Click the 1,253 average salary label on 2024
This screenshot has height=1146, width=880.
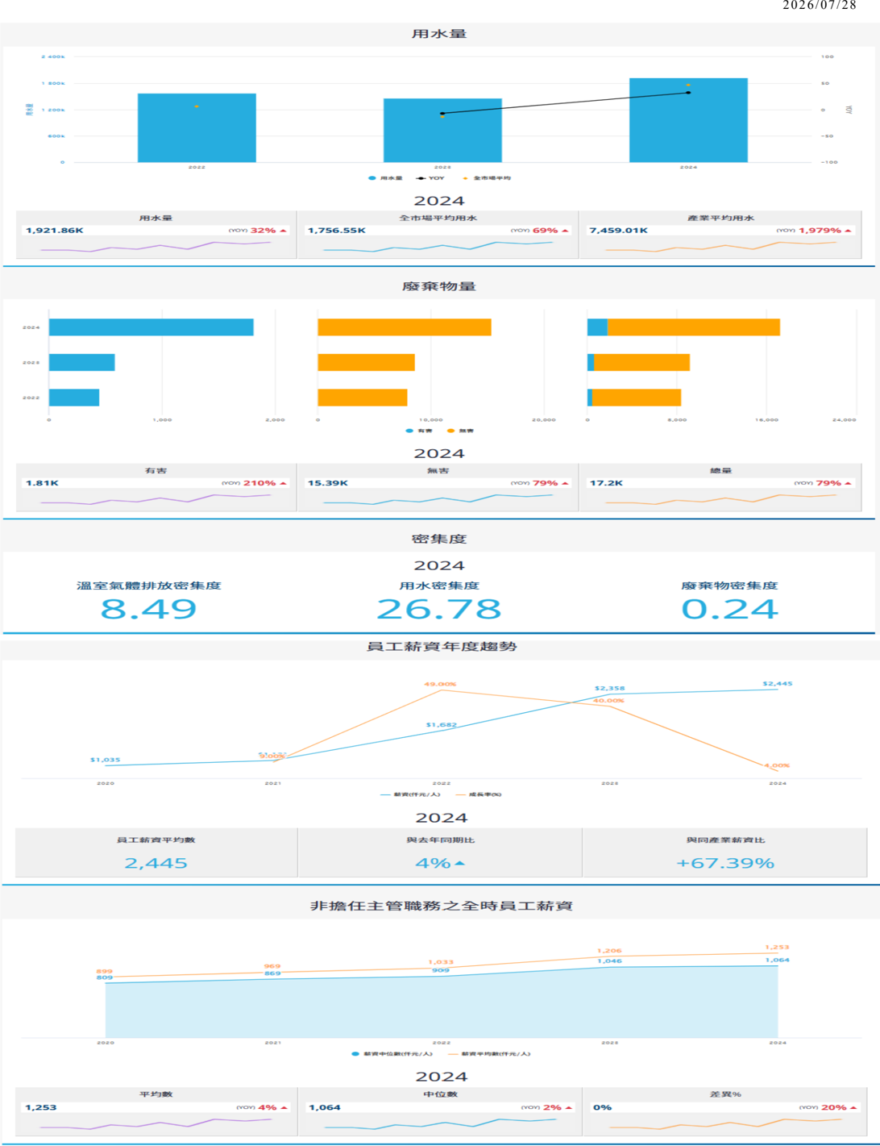coord(777,948)
